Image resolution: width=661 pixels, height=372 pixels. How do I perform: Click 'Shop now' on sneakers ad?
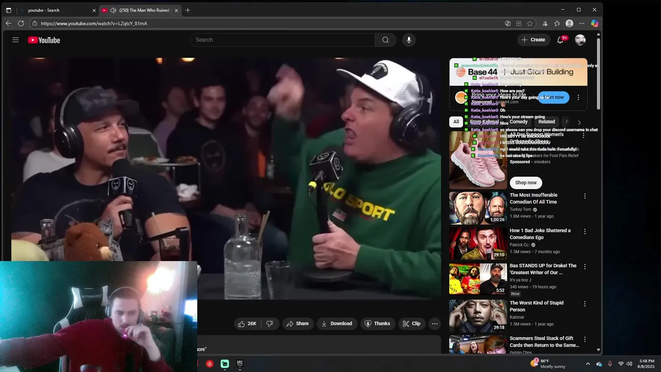(x=526, y=182)
